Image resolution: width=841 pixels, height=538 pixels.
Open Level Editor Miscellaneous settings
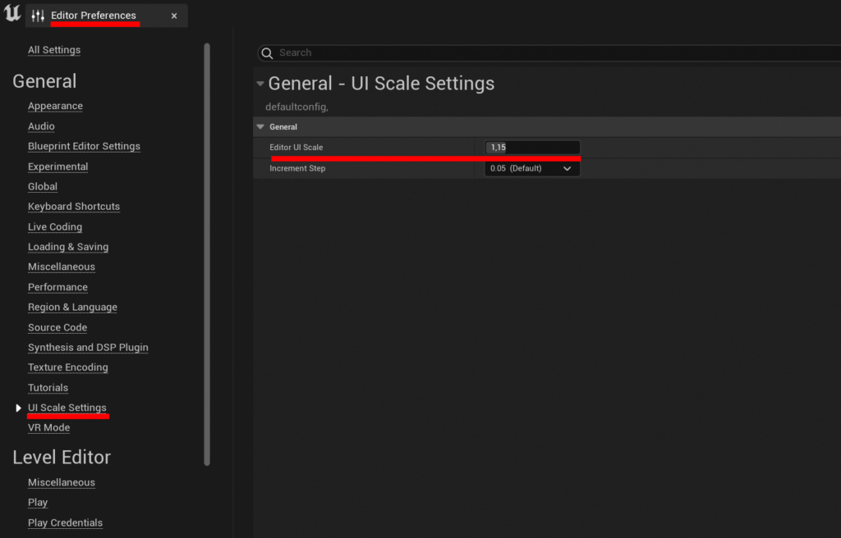point(62,482)
